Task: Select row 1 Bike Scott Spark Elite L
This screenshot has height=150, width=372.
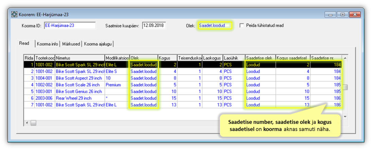Action: (183, 65)
